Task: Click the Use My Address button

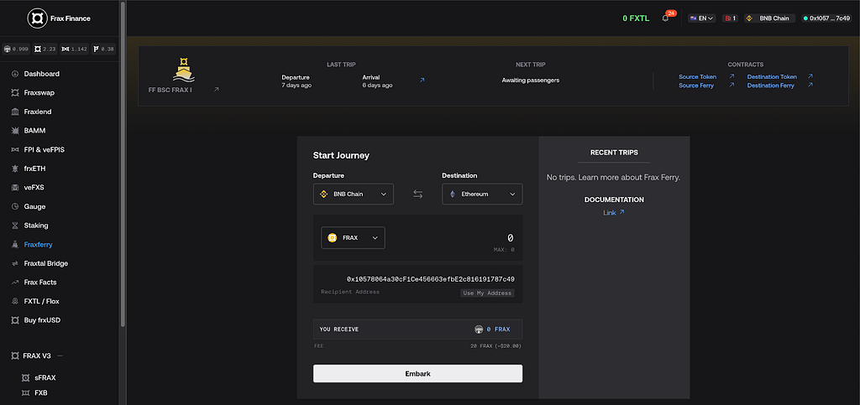Action: pos(488,293)
